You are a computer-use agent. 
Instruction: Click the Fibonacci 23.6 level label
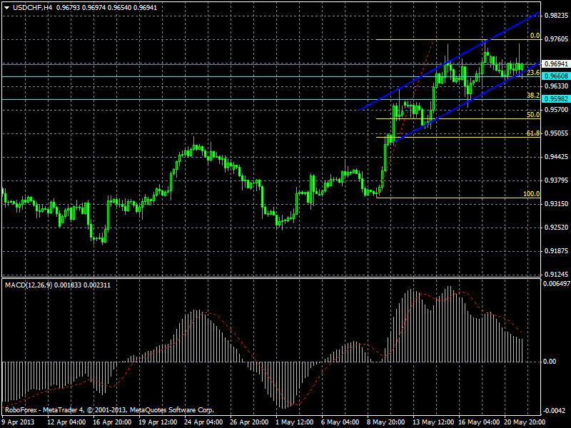533,73
